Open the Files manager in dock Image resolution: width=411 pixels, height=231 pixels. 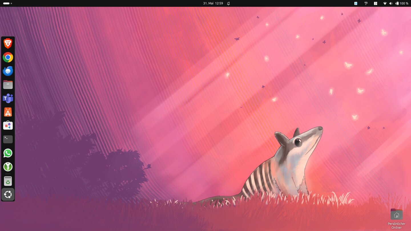[x=8, y=85]
